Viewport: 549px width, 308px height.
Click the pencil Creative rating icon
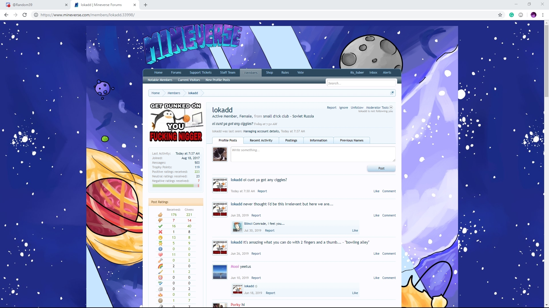click(x=160, y=272)
